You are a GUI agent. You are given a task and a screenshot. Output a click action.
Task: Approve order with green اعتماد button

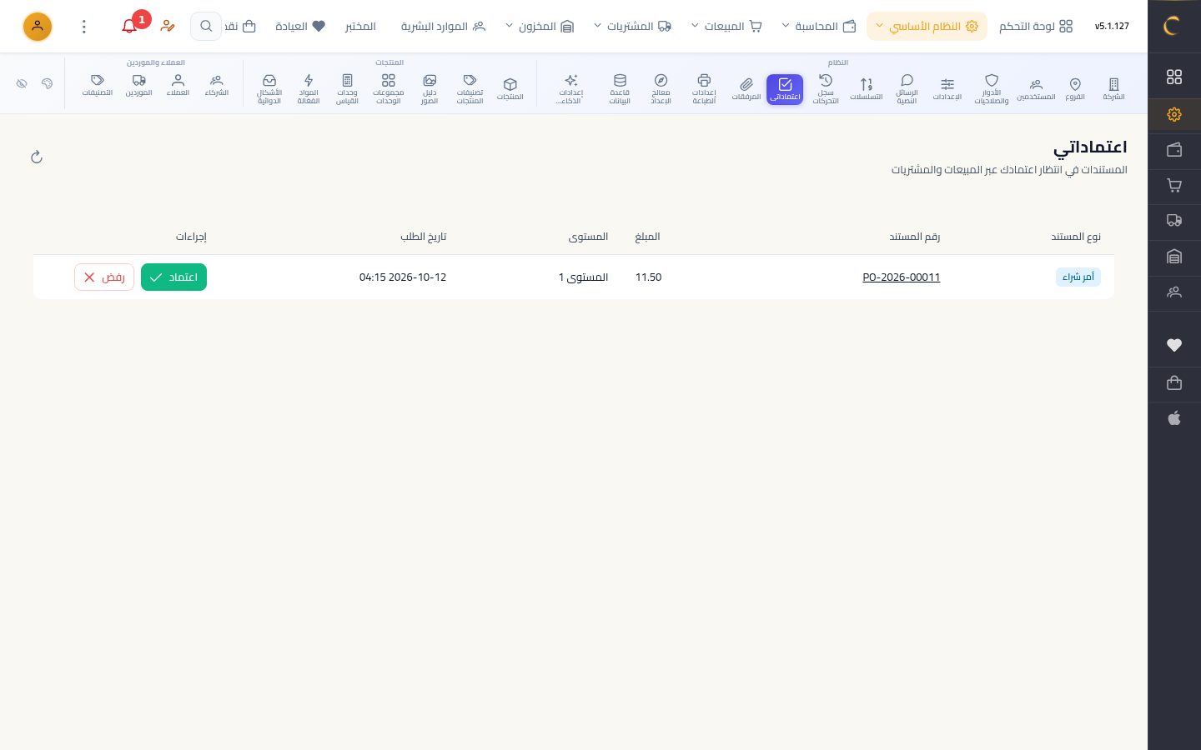[x=173, y=277]
